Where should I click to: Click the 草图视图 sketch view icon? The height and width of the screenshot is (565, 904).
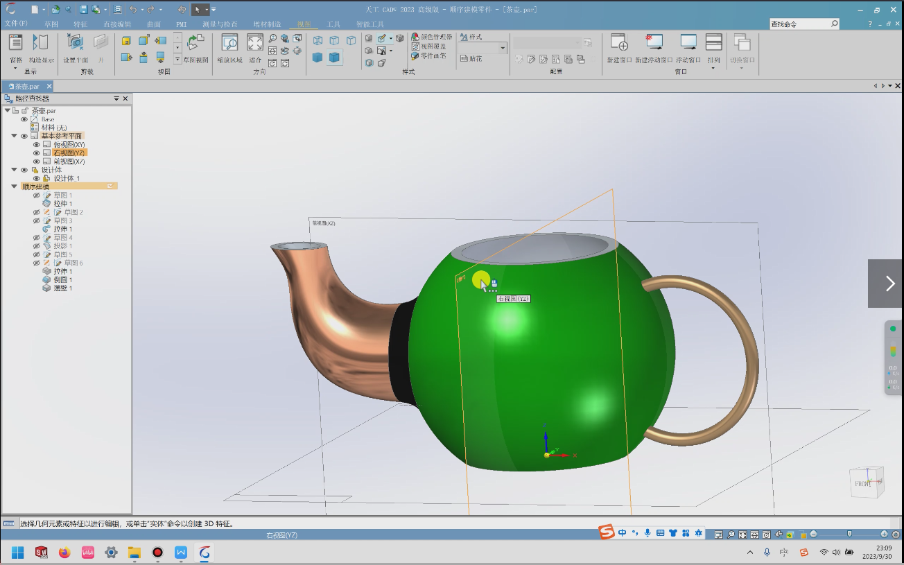(196, 43)
